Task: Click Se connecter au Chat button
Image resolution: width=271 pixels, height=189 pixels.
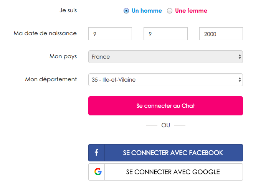Action: (165, 106)
